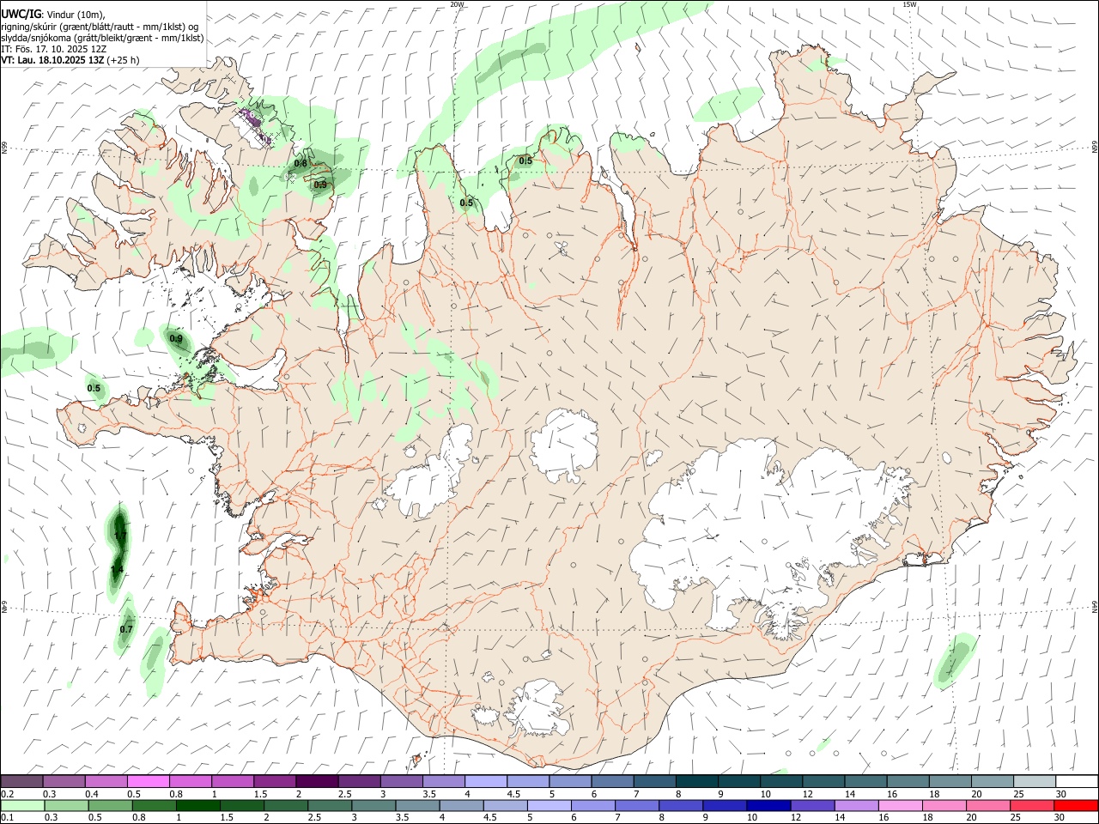Pick the upper-row swatch between 0.4 and 0.5
The image size is (1099, 824).
point(106,781)
